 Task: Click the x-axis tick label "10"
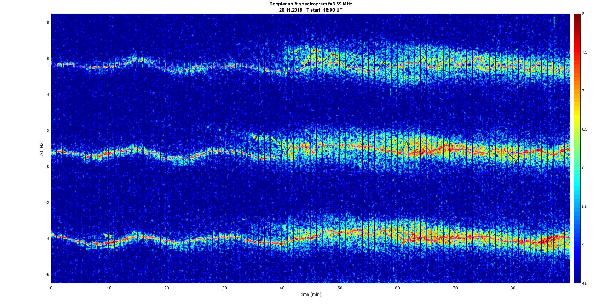pyautogui.click(x=109, y=288)
